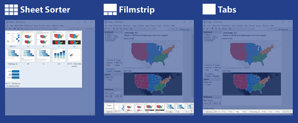The image size is (298, 123).
Task: Click the white Tabs icon in heading
Action: coord(209,9)
